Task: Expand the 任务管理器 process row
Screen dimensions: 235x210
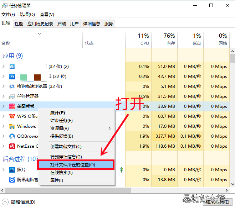Action: tap(4, 96)
